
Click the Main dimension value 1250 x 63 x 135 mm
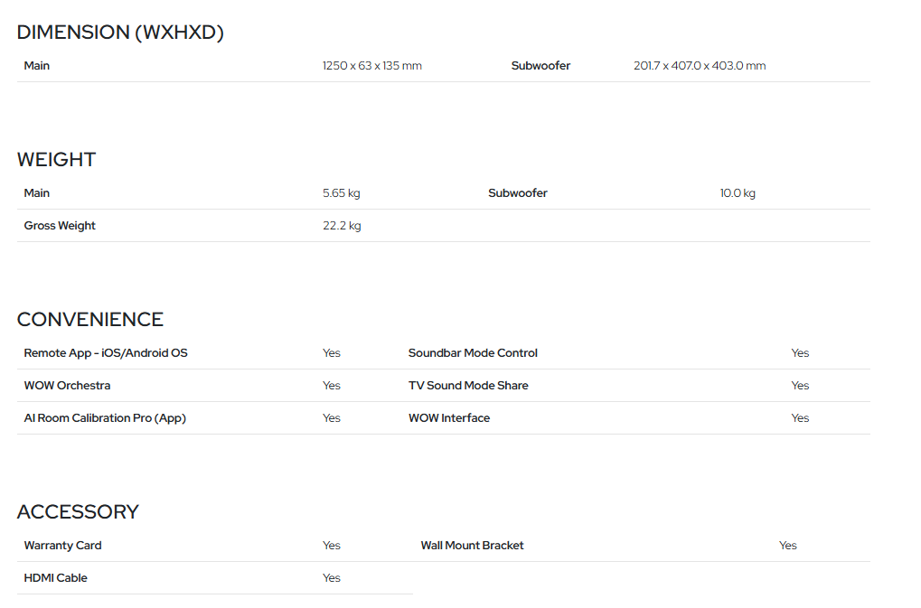click(372, 66)
